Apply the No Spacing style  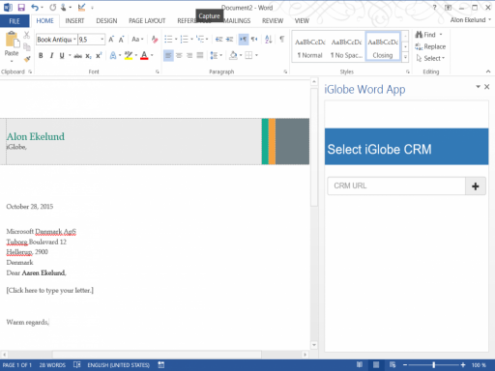pyautogui.click(x=346, y=47)
